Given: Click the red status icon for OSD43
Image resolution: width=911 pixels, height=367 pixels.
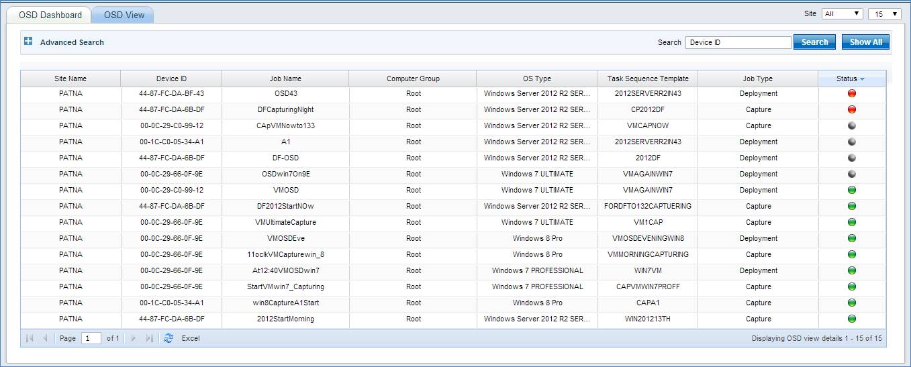Looking at the screenshot, I should coord(852,93).
